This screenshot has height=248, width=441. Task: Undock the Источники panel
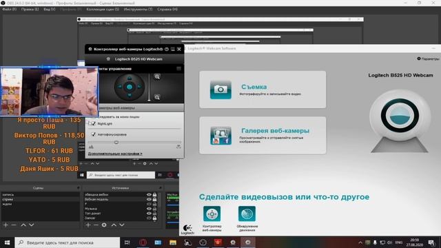(x=161, y=187)
